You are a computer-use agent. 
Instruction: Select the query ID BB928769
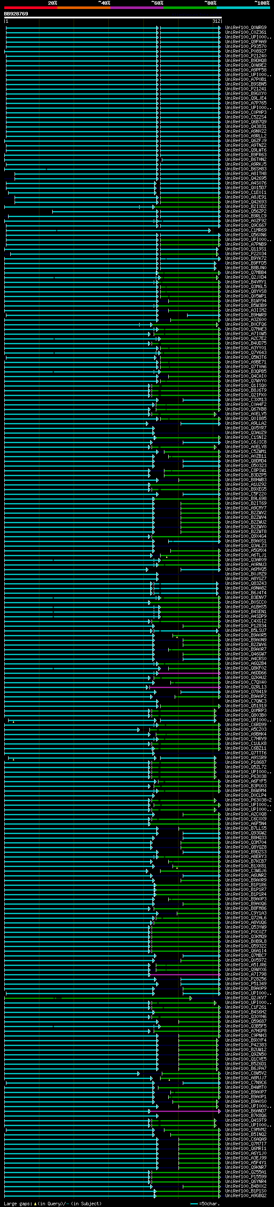(16, 14)
